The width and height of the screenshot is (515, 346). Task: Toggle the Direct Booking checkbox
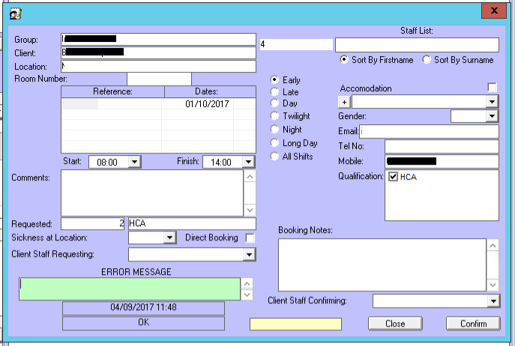click(250, 238)
